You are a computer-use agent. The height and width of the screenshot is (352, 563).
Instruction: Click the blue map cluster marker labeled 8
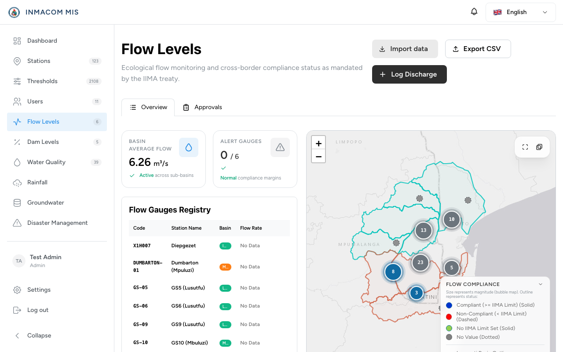pyautogui.click(x=393, y=272)
